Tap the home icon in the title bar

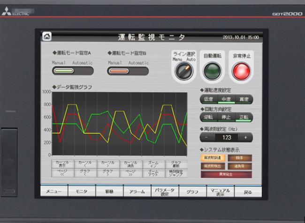46,37
